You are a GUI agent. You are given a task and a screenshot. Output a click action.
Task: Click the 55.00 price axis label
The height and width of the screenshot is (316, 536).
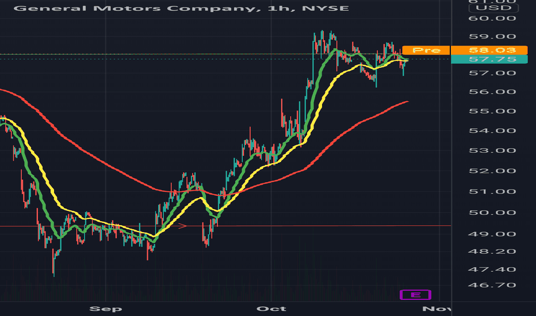[492, 111]
